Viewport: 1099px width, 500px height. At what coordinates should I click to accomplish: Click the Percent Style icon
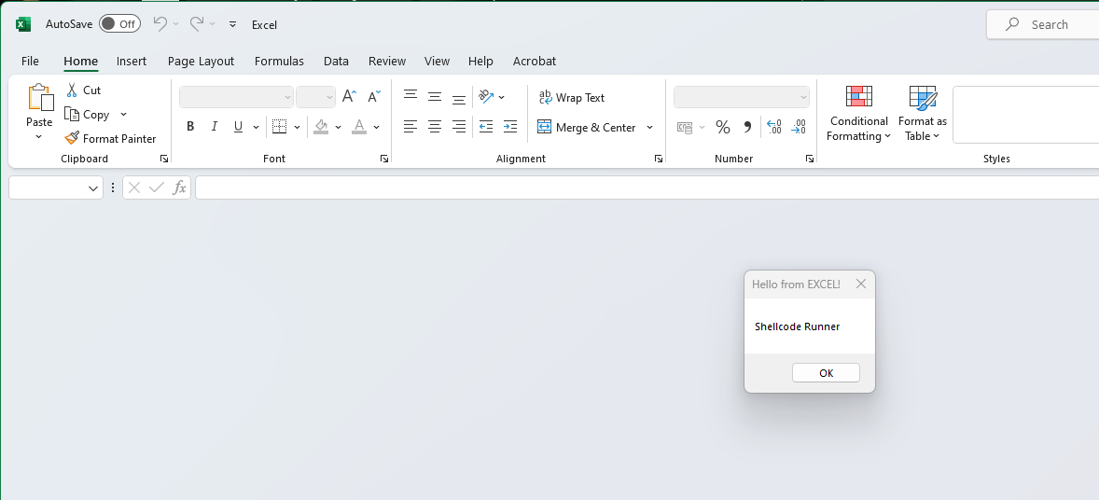722,127
